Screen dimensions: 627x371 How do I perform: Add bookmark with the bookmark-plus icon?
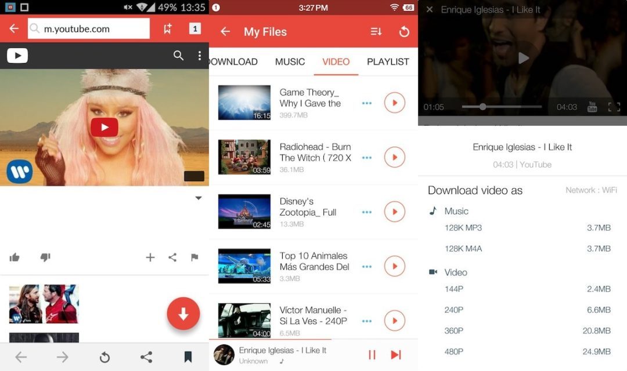168,28
